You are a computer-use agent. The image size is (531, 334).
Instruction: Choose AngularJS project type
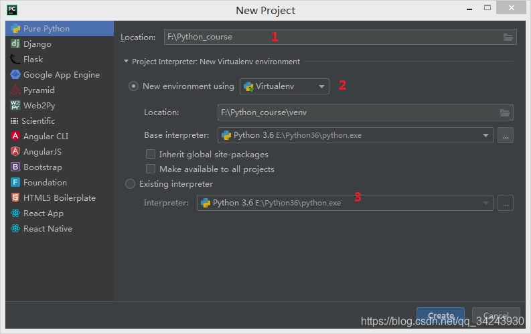click(60, 151)
